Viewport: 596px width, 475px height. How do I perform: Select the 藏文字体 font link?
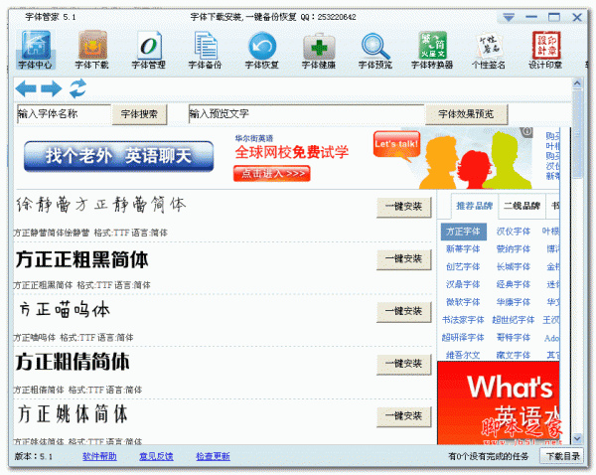[x=514, y=355]
